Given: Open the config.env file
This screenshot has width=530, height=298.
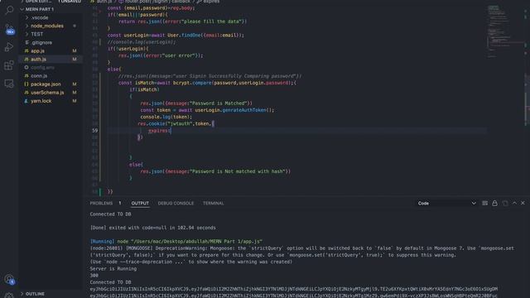Looking at the screenshot, I should pos(42,67).
